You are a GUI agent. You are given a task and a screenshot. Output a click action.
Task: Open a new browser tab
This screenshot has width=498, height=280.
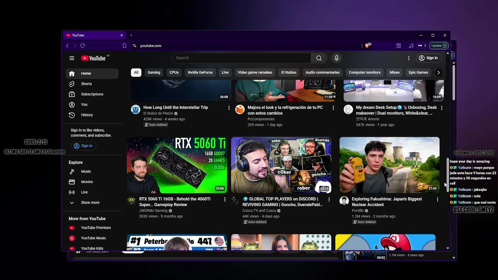click(131, 35)
